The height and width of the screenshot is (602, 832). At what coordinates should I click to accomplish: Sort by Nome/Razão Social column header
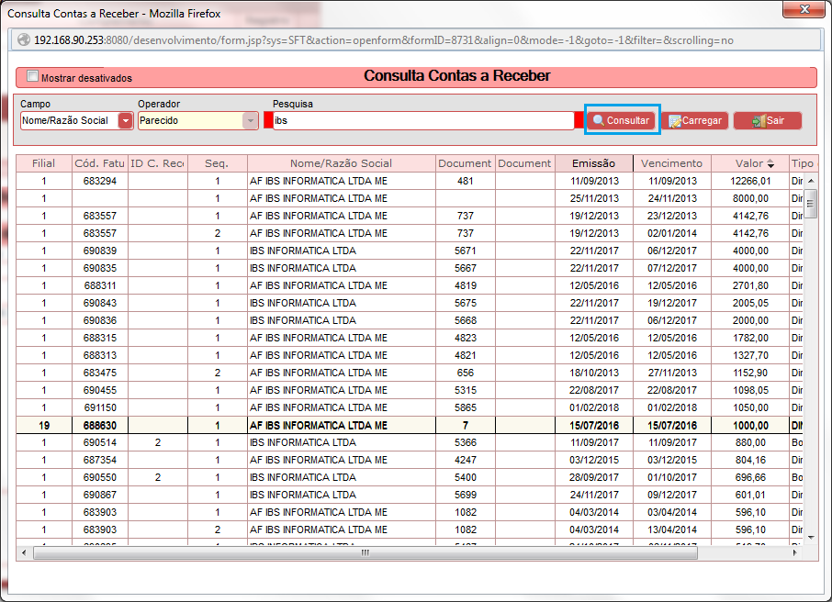[x=342, y=163]
